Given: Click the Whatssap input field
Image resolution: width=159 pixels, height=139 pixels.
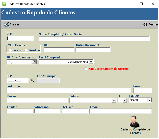Looking at the screenshot, I should tap(47, 111).
